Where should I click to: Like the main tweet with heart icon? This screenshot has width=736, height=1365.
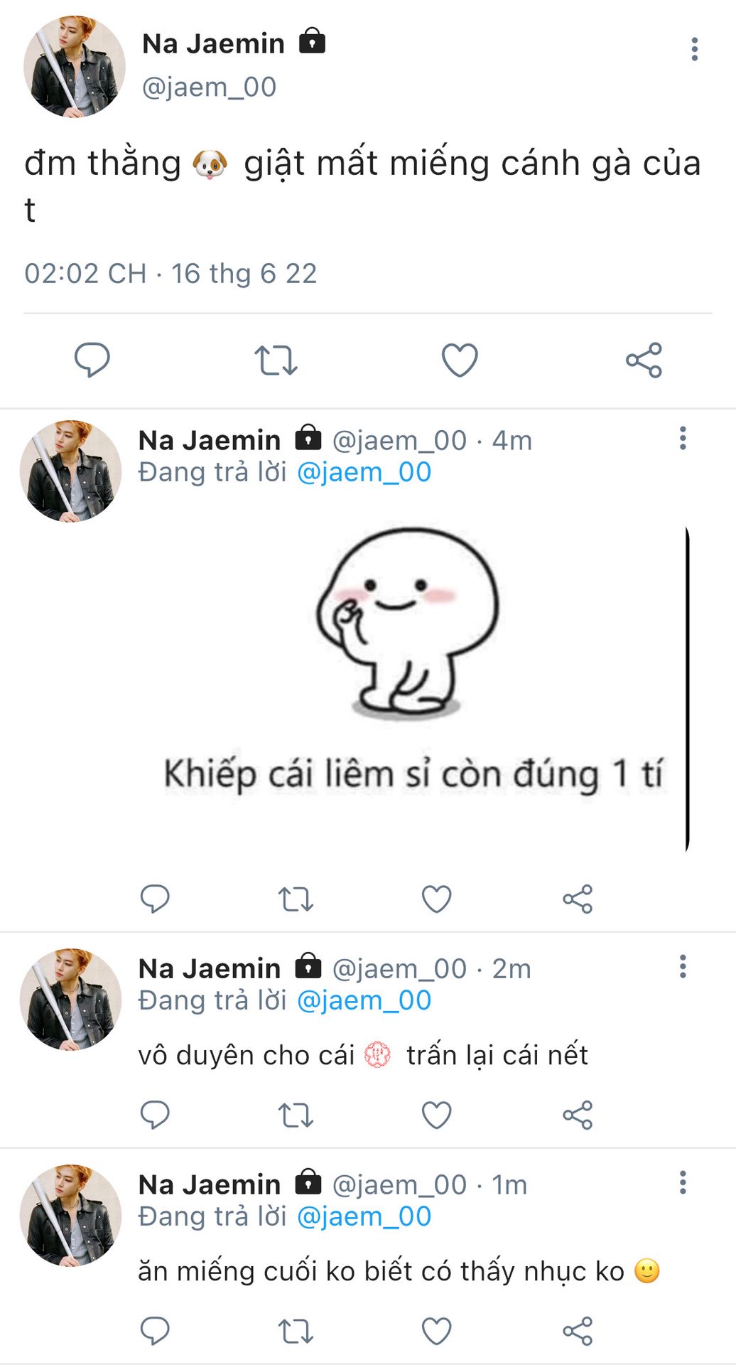(x=460, y=360)
